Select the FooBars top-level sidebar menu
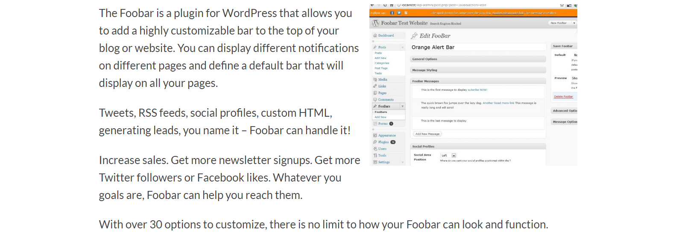This screenshot has width=676, height=245. [384, 106]
